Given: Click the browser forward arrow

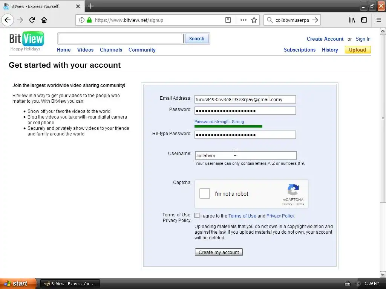Looking at the screenshot, I should pos(20,20).
